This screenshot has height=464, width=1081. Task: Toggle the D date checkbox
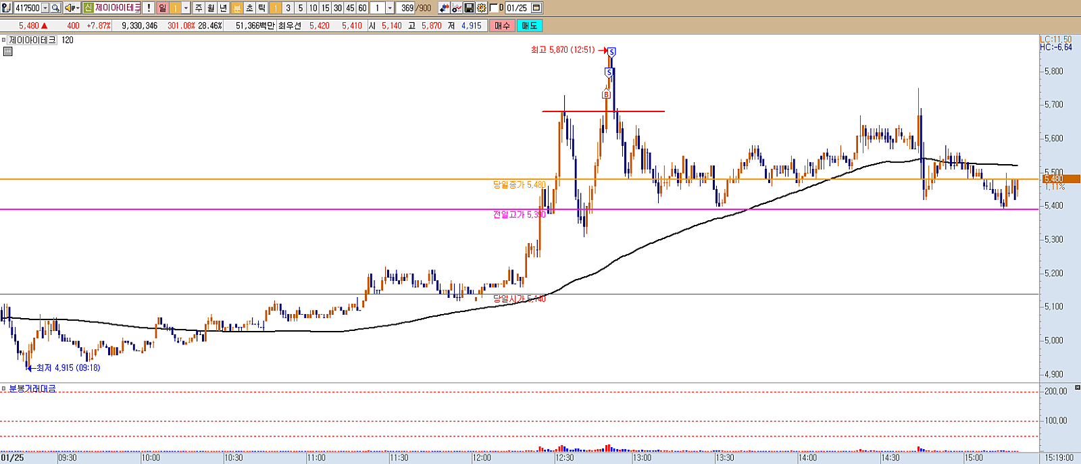494,8
